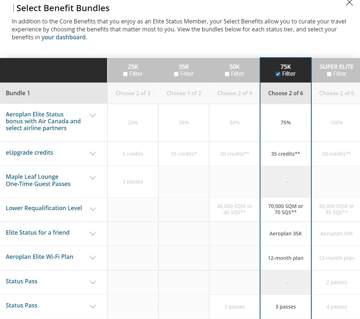Open Lower Requalification Level row link
The width and height of the screenshot is (360, 319).
(44, 208)
